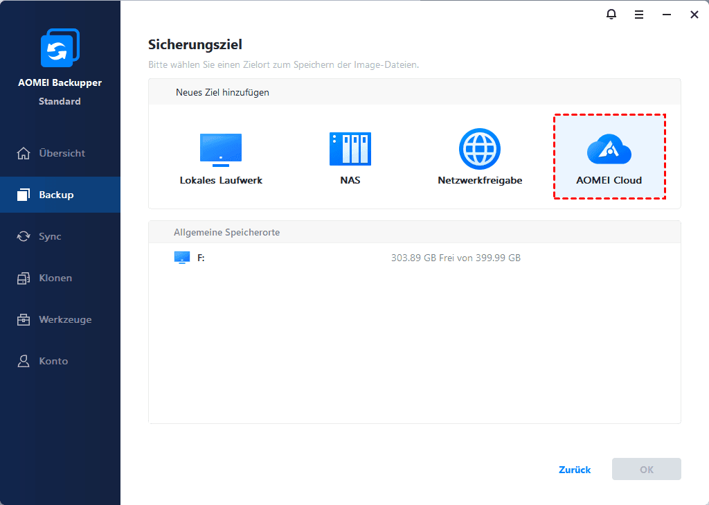Screen dimensions: 709x505
Task: Switch to the Sync section
Action: (x=60, y=236)
